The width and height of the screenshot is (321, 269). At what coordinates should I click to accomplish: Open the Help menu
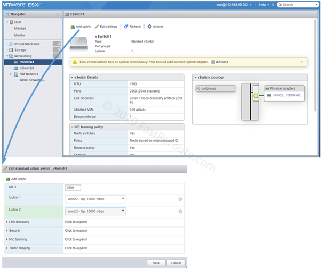264,5
